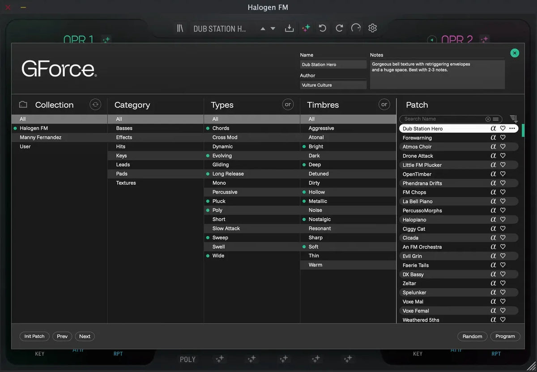Screen dimensions: 537x372
Task: Toggle favorite heart on Dub Station Hero
Action: coord(503,128)
